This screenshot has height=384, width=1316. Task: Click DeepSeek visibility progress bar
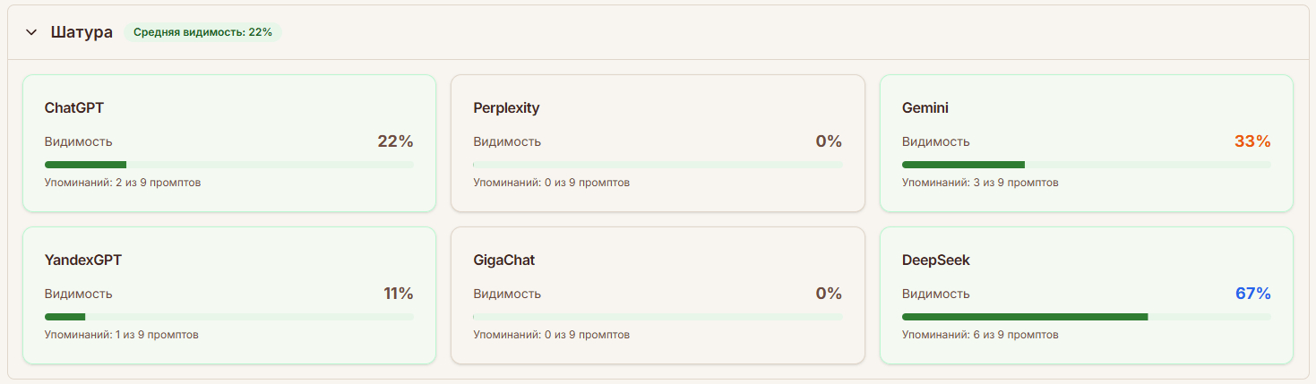point(1086,317)
